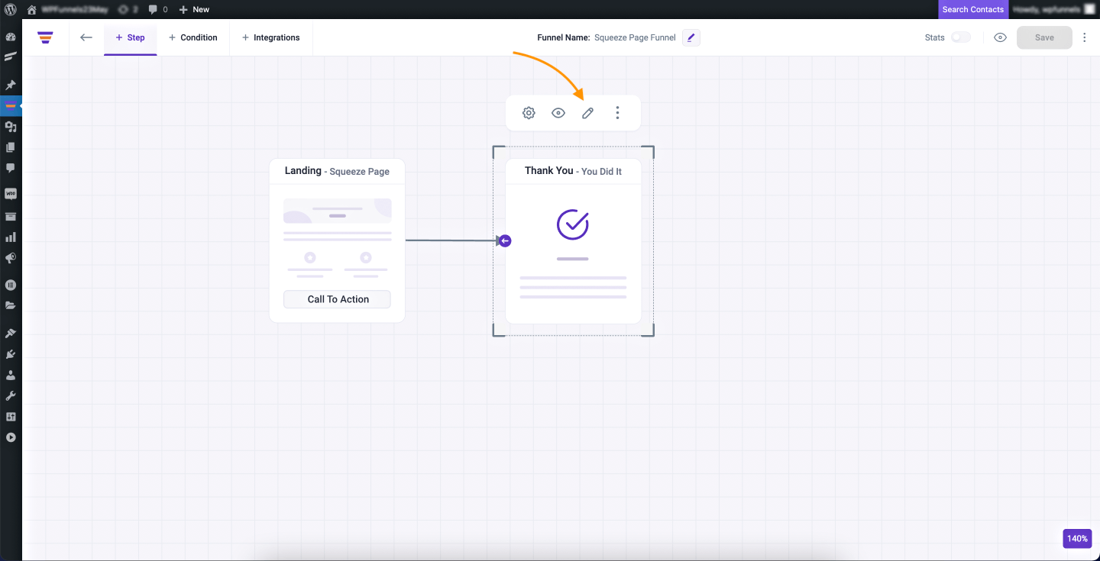The image size is (1100, 561).
Task: Click the Save button
Action: (x=1044, y=37)
